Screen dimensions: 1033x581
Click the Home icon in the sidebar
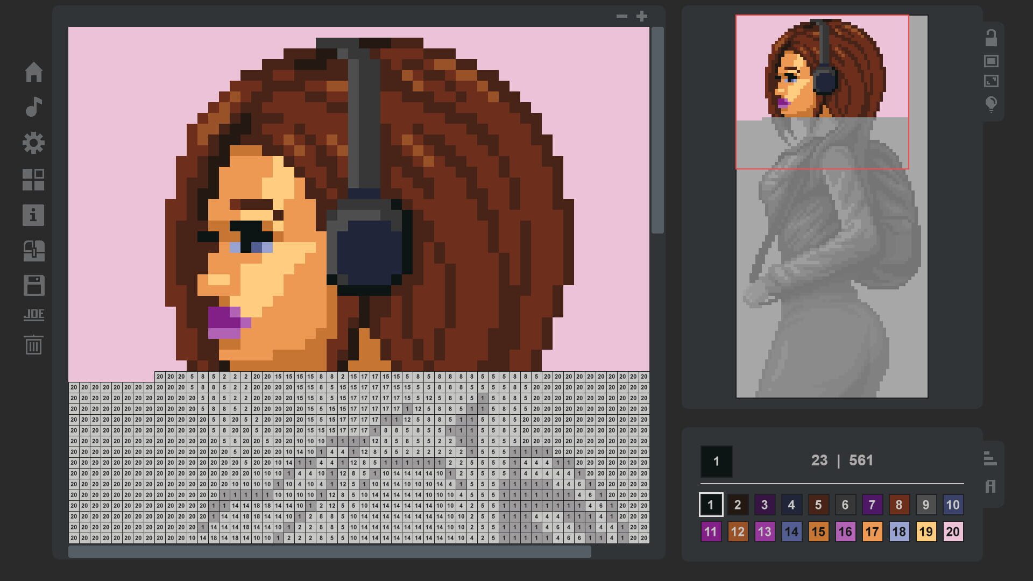click(34, 72)
